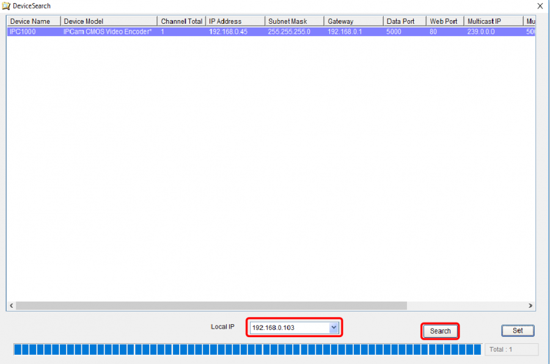Click the 192.168.0.45 IP address cell
The width and height of the screenshot is (550, 364).
click(228, 31)
